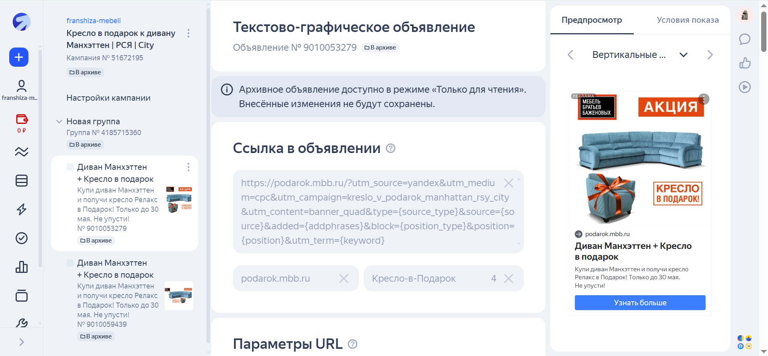Screen dimensions: 768x356
Task: Open the checkmark circle icon in sidebar
Action: (22, 238)
